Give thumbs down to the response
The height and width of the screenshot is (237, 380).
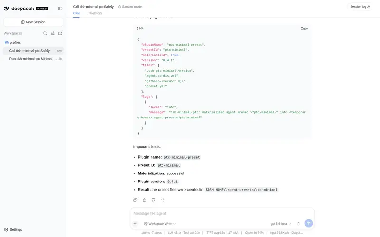pyautogui.click(x=153, y=200)
